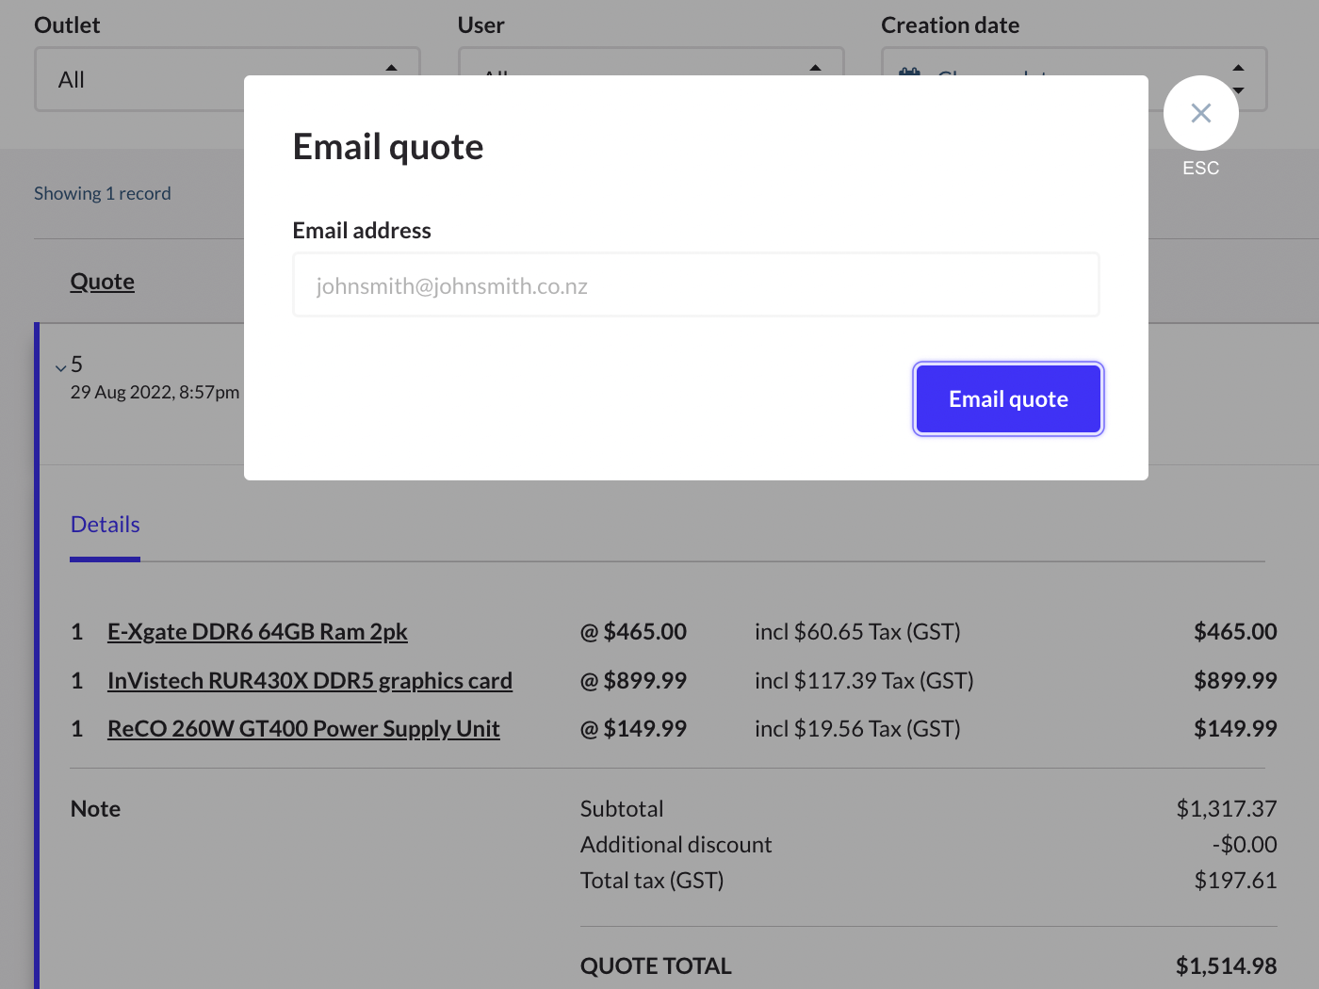Click the Email address input field
Screen dimensions: 1319x989
(695, 284)
